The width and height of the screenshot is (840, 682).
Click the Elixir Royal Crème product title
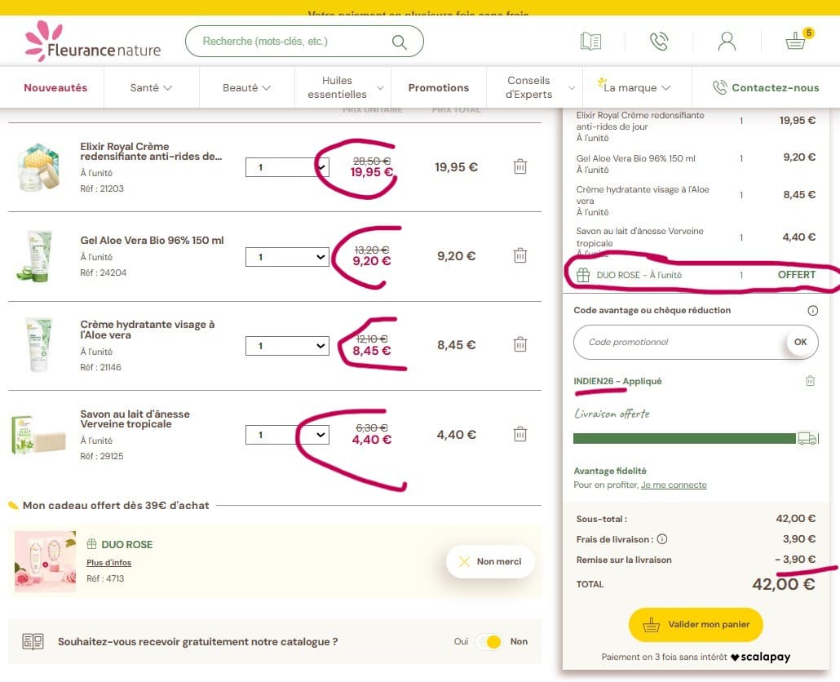click(x=151, y=151)
